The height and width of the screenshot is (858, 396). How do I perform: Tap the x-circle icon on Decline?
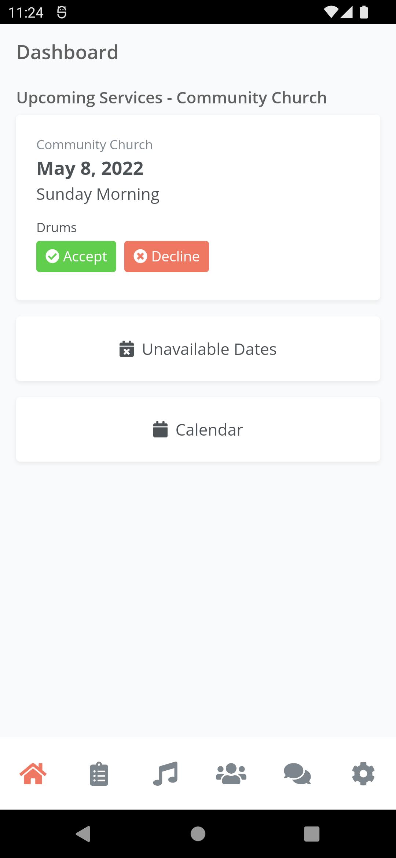click(140, 256)
